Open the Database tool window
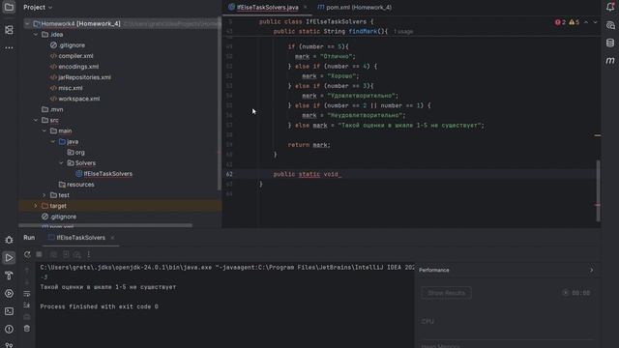Image resolution: width=619 pixels, height=348 pixels. 610,43
